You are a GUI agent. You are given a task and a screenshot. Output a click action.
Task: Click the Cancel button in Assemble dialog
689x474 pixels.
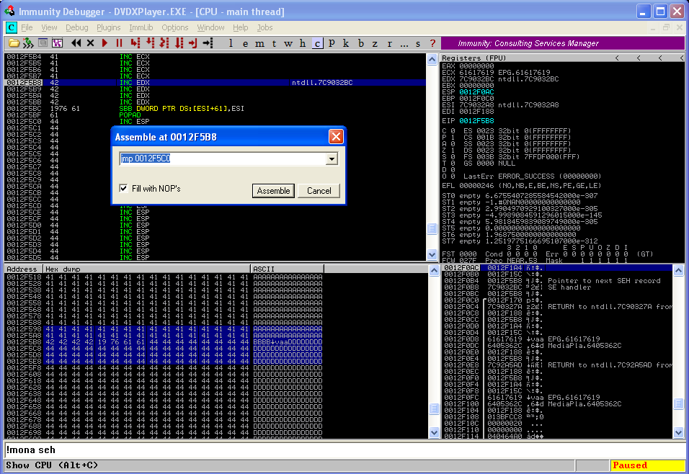click(x=319, y=191)
